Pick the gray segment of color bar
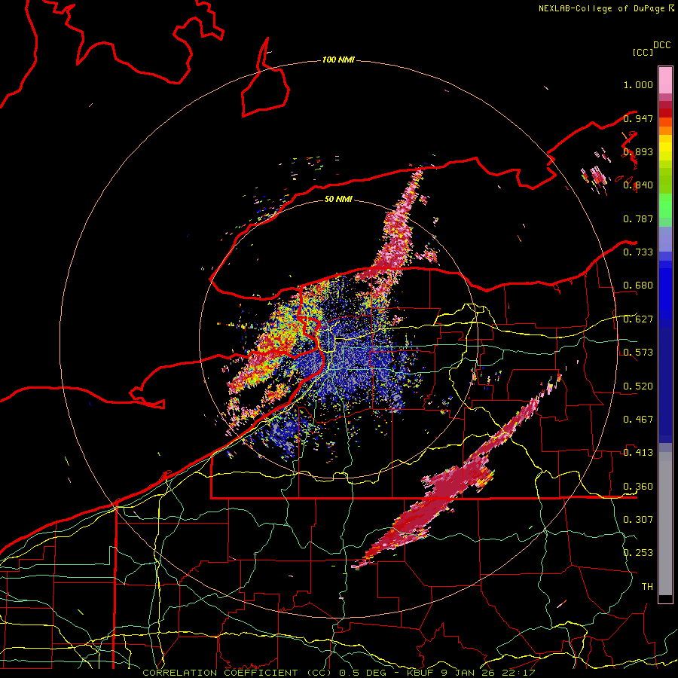This screenshot has width=678, height=678. pyautogui.click(x=665, y=524)
